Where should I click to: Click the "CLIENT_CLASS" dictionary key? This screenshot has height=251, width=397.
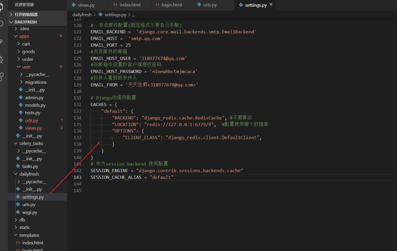(x=141, y=138)
